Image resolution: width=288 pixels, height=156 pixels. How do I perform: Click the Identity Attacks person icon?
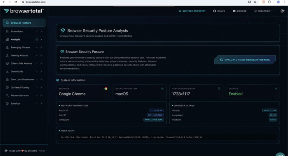(x=7, y=55)
